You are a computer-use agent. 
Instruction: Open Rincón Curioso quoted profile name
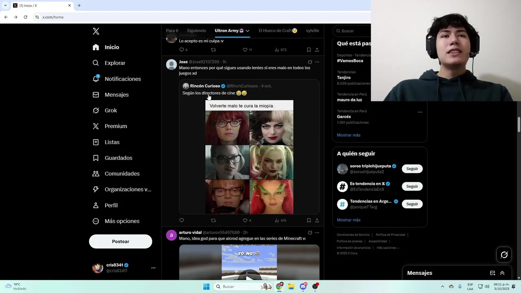(205, 86)
